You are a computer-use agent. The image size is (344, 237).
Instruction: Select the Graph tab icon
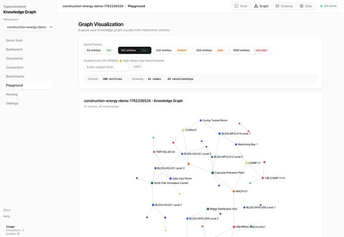256,6
